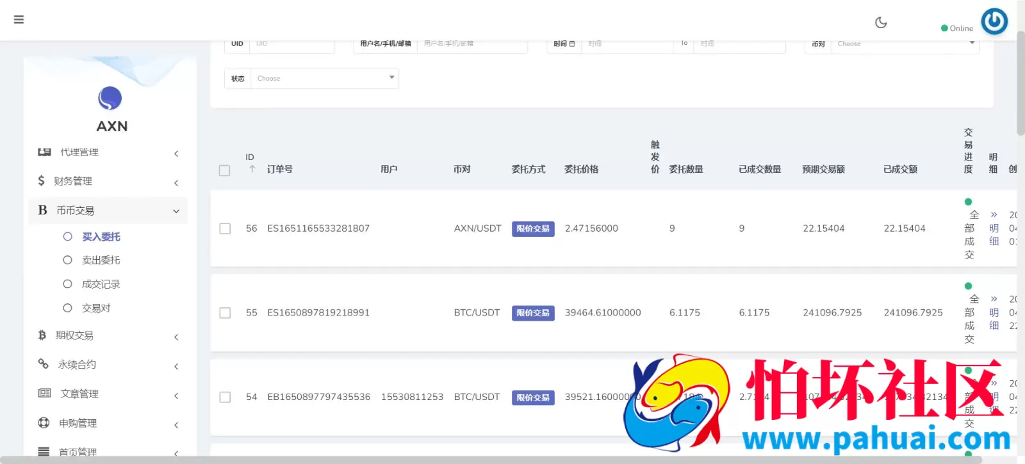
Task: Click the 期权交易 bitcoin icon
Action: pyautogui.click(x=42, y=335)
